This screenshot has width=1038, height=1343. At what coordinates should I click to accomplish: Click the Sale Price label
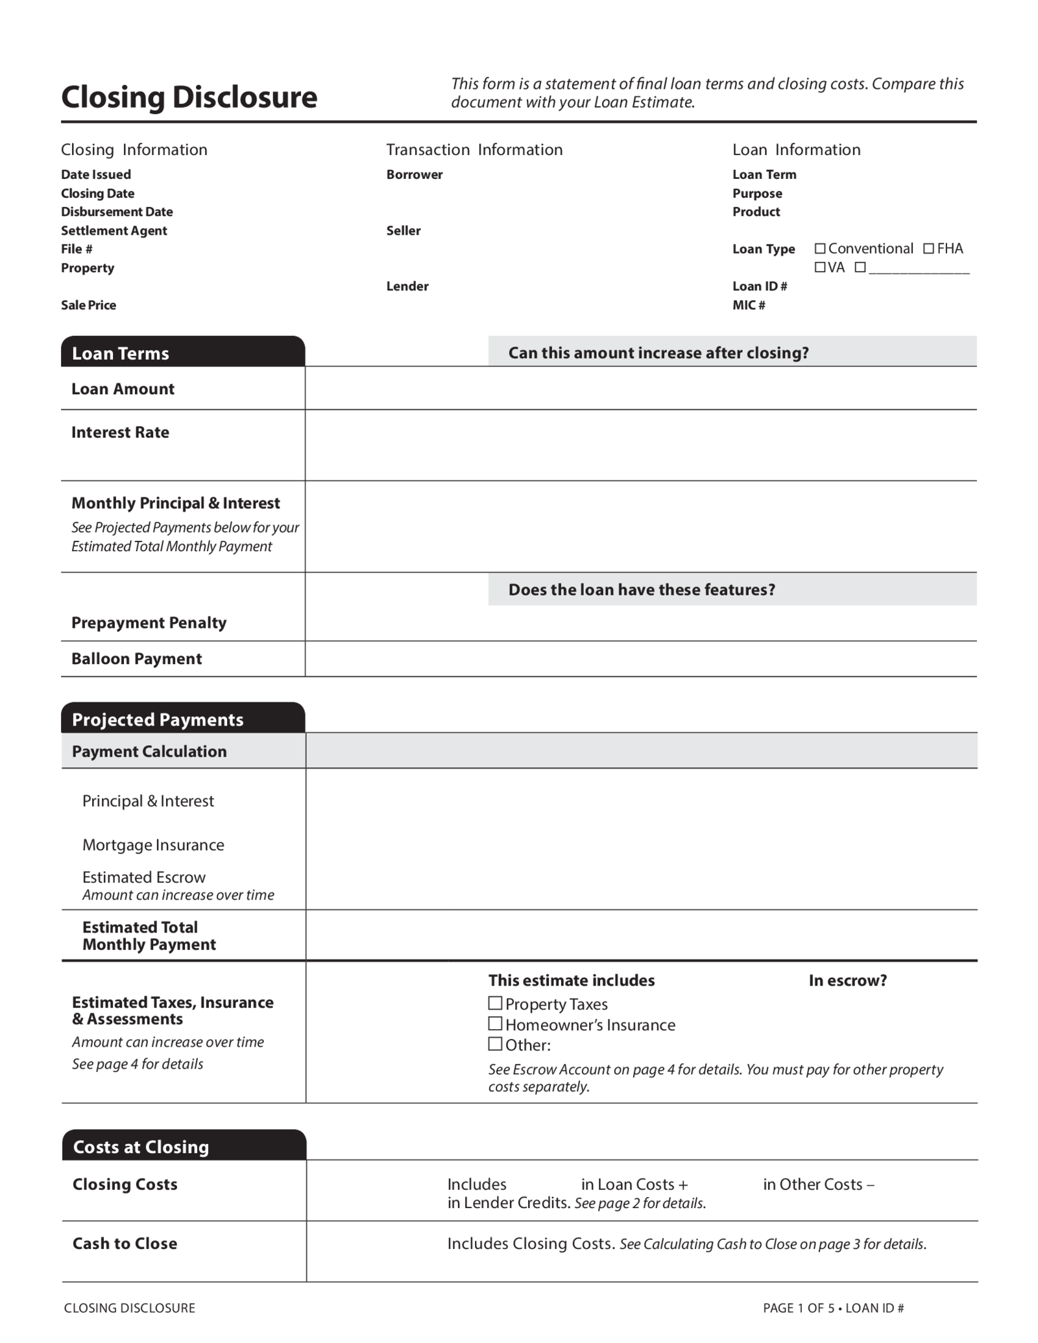point(88,305)
